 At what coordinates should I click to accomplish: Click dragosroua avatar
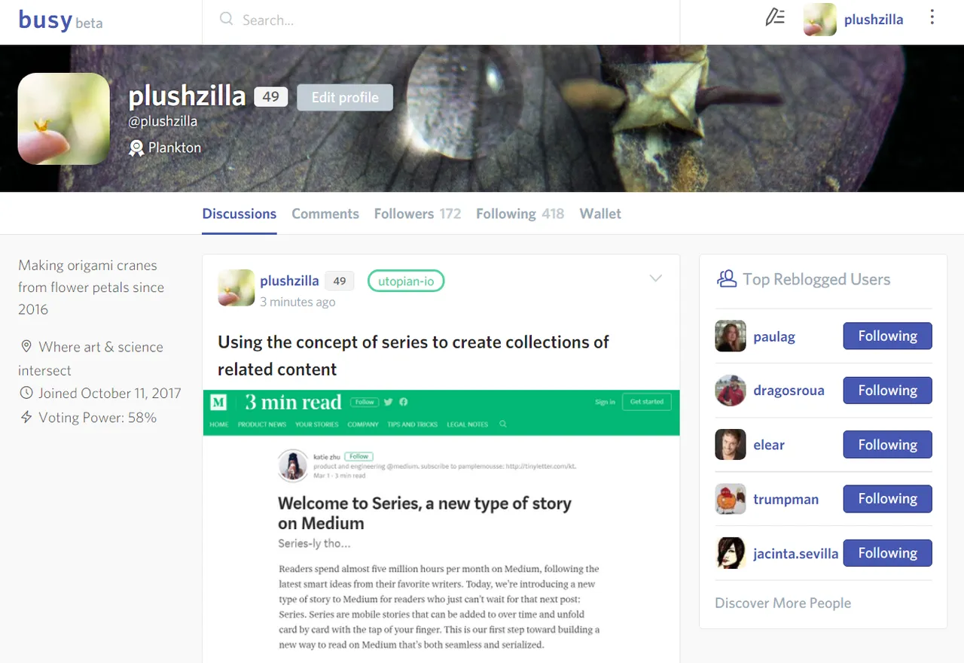click(x=731, y=391)
